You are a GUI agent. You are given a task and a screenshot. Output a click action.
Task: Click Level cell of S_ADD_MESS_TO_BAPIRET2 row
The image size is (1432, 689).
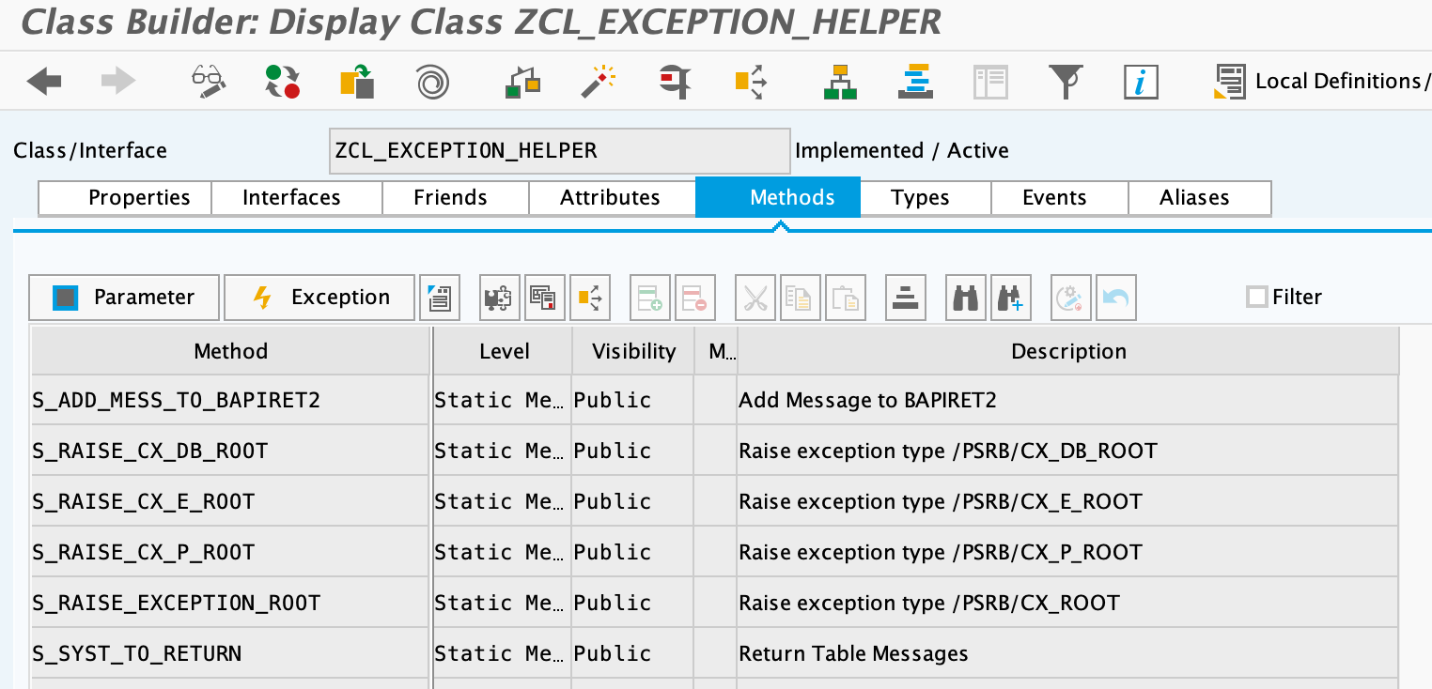click(x=503, y=400)
